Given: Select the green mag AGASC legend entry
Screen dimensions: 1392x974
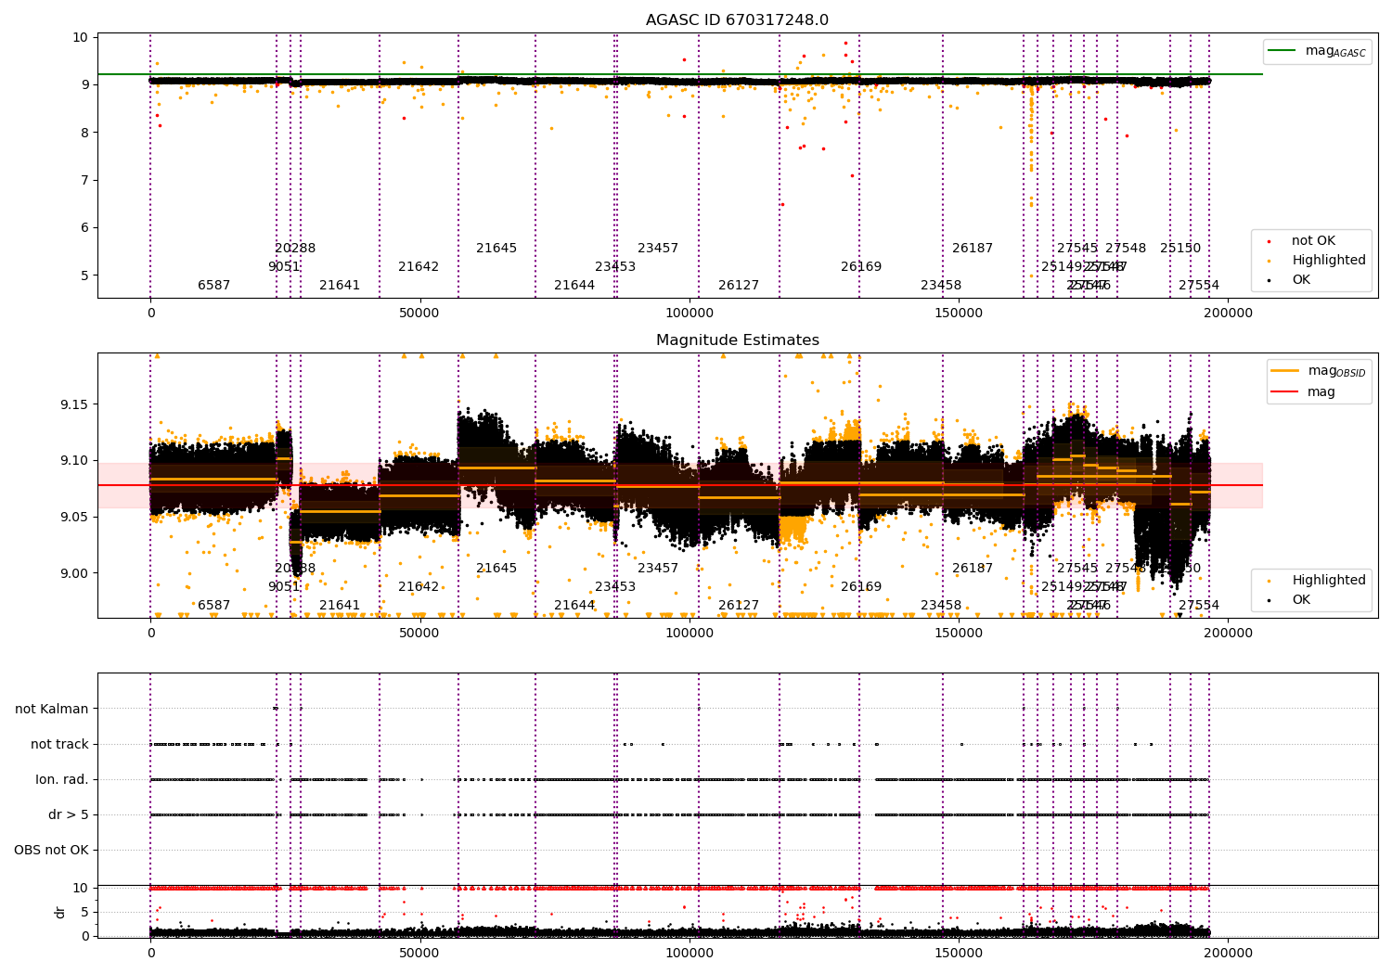Looking at the screenshot, I should [1318, 51].
